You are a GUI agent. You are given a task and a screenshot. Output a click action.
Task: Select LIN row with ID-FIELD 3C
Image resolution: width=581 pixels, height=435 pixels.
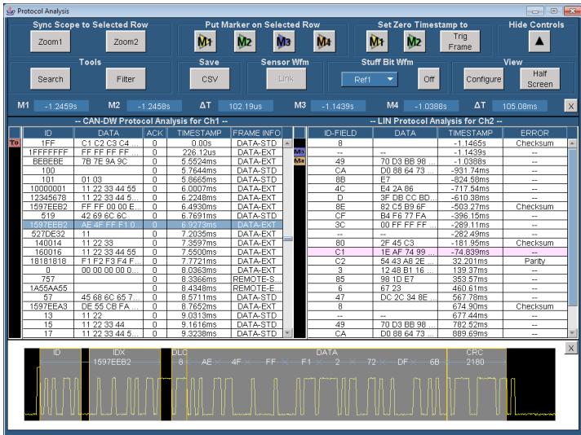pos(437,225)
